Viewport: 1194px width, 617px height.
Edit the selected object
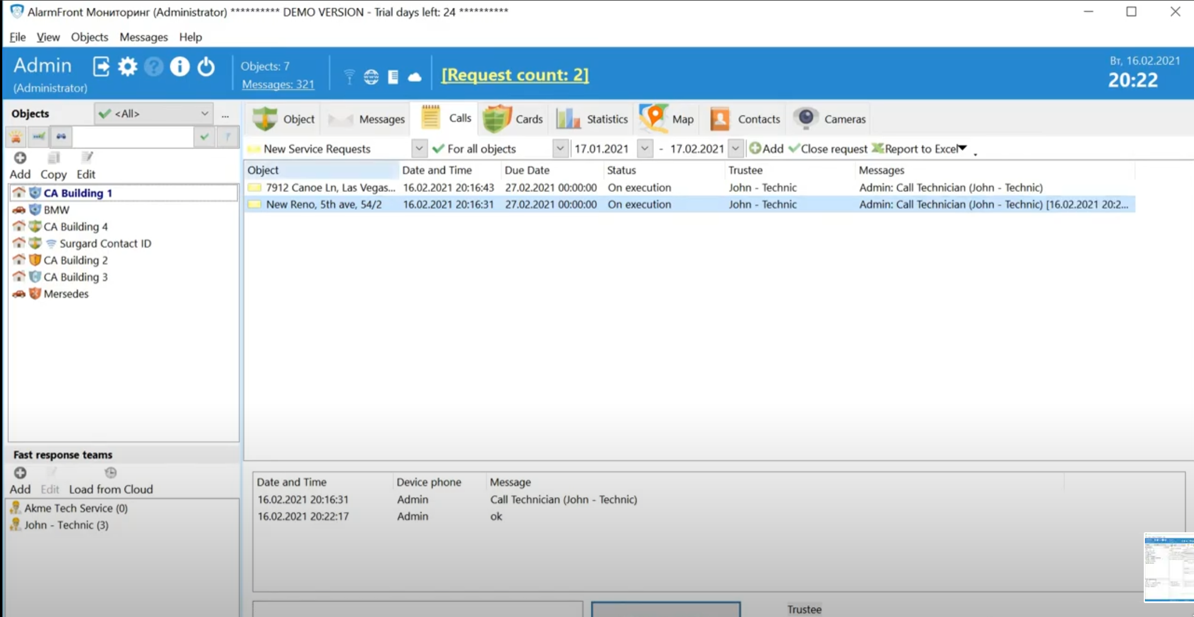pyautogui.click(x=86, y=165)
